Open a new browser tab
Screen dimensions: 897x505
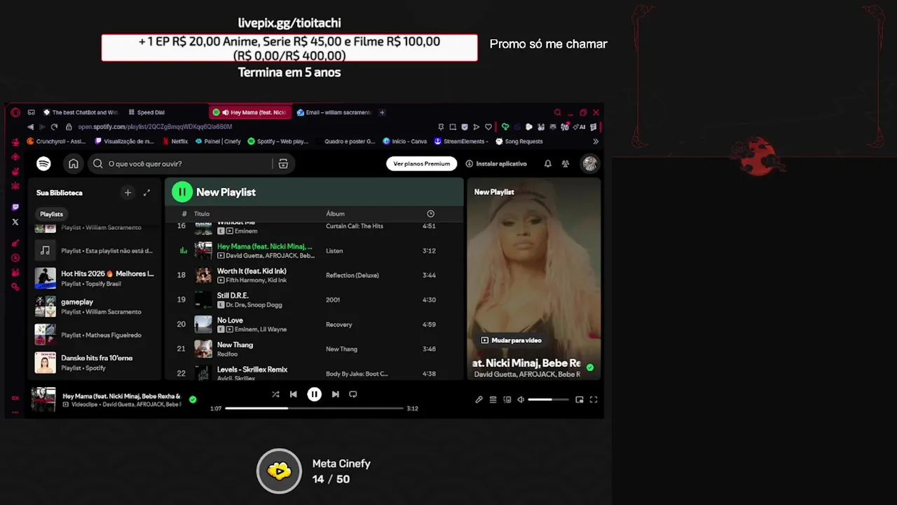pos(382,112)
